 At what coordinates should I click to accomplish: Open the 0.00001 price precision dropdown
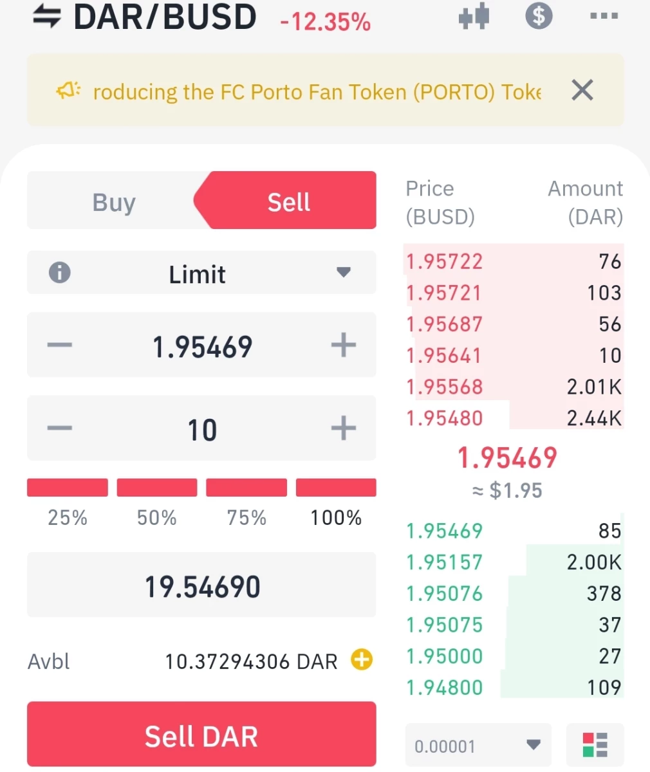coord(478,745)
